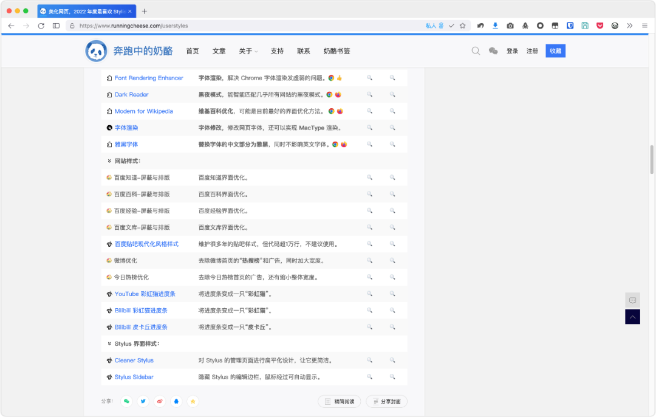Go back with the browser back arrow
Image resolution: width=656 pixels, height=417 pixels.
12,26
